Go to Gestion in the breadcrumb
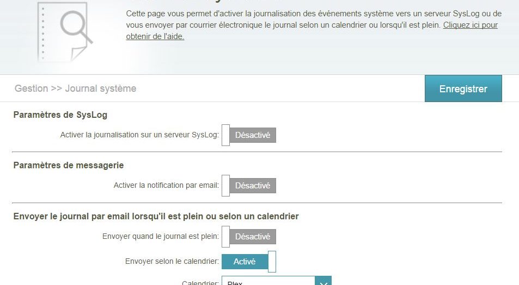 31,88
